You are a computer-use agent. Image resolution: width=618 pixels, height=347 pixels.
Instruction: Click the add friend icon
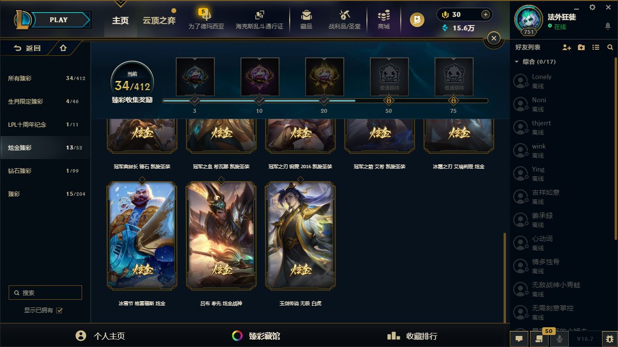[x=567, y=47]
